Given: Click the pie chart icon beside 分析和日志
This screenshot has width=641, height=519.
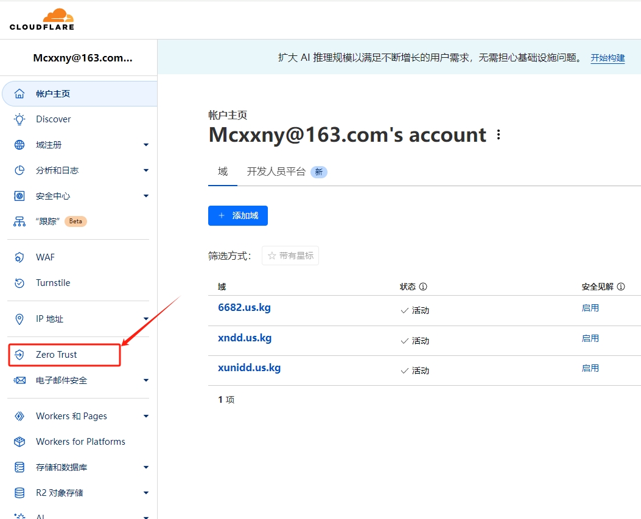Looking at the screenshot, I should (x=19, y=170).
